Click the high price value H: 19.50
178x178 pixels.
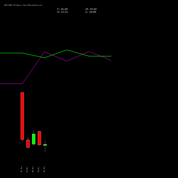coord(91,9)
